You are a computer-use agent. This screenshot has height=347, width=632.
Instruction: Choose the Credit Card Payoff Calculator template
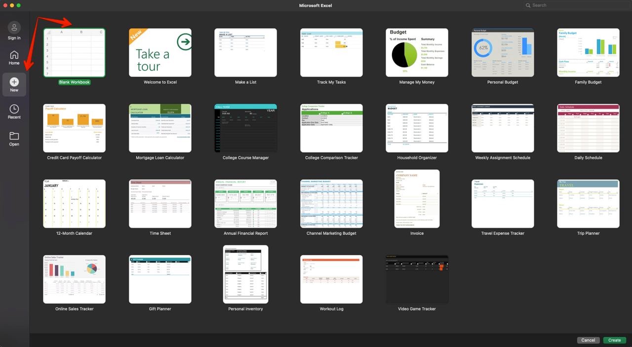[x=74, y=128]
